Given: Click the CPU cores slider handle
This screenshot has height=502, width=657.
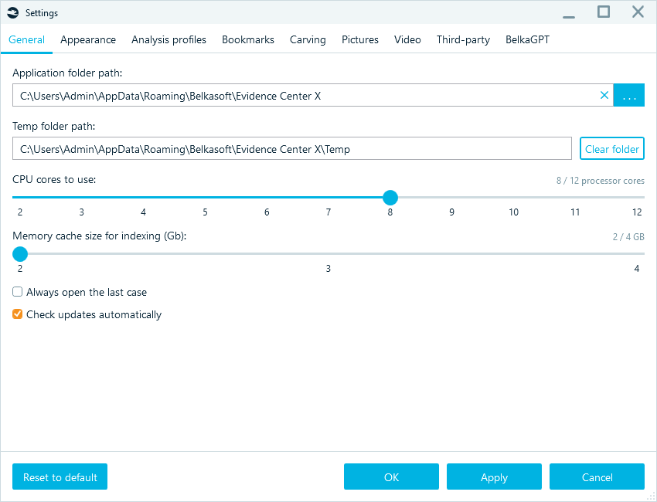Looking at the screenshot, I should [x=390, y=197].
